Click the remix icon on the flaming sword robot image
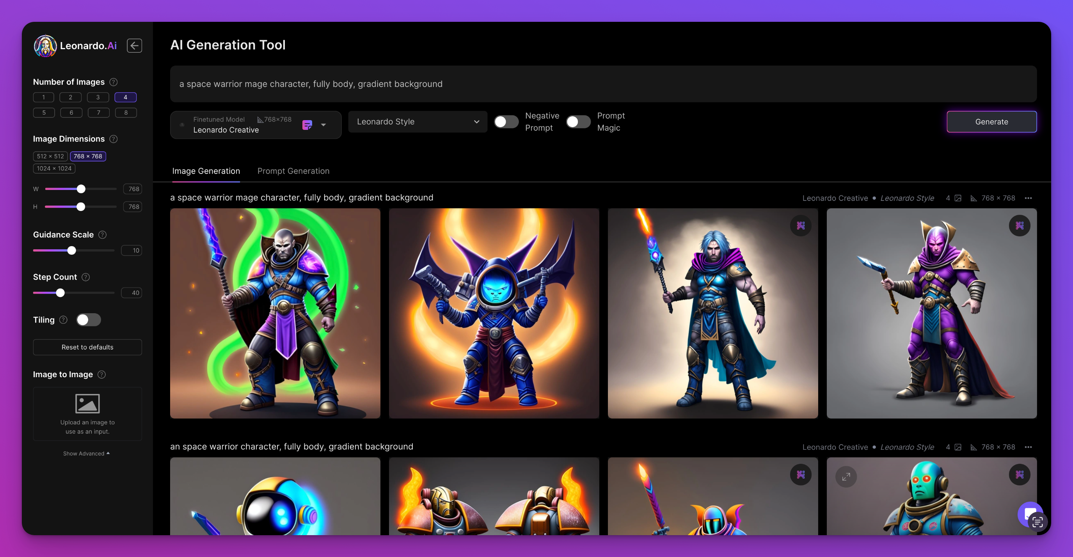This screenshot has height=557, width=1073. [x=801, y=475]
